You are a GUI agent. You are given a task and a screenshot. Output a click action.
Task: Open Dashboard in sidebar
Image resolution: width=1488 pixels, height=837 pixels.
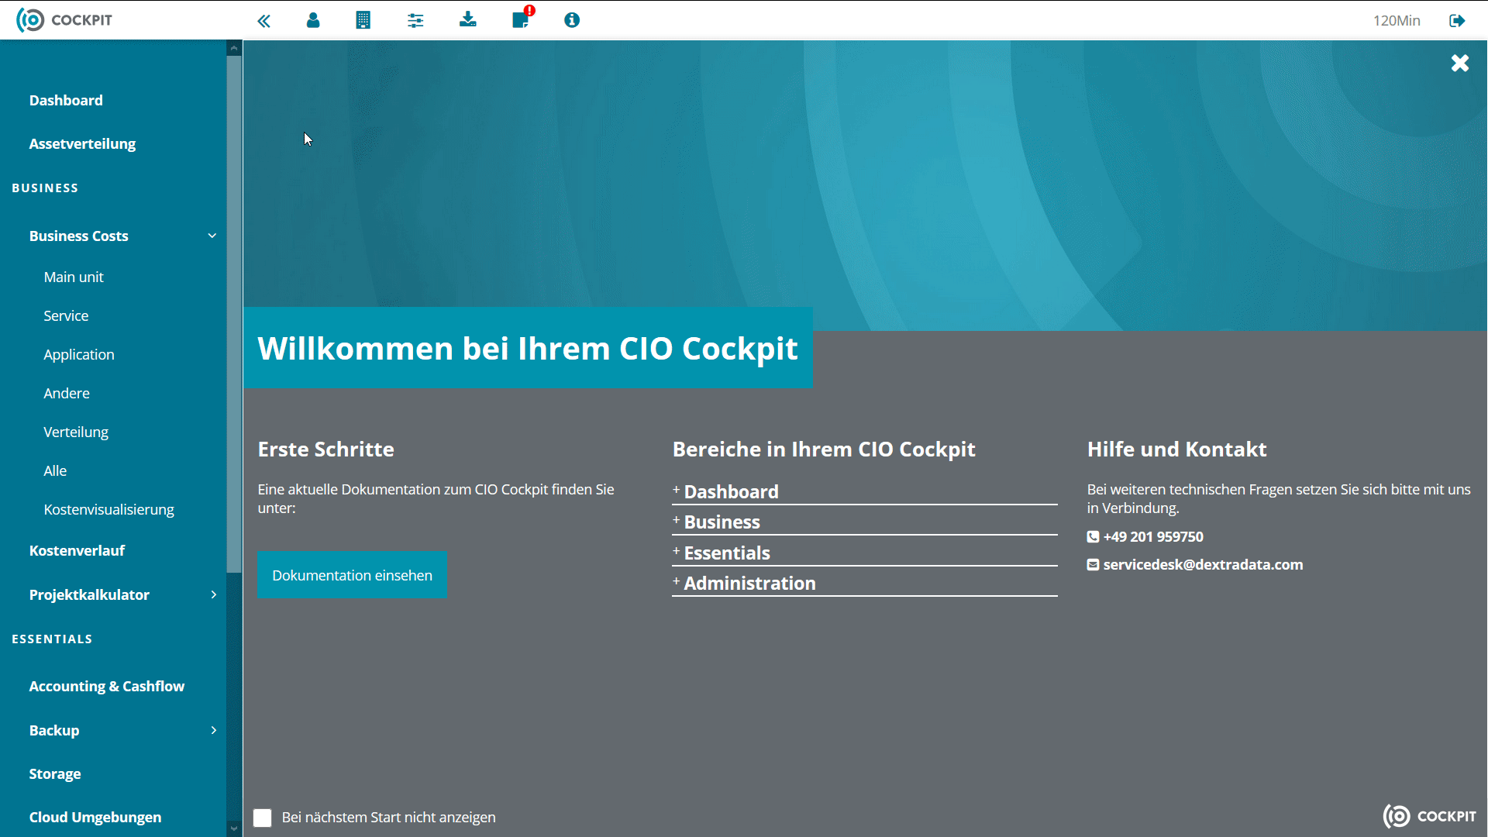coord(66,100)
